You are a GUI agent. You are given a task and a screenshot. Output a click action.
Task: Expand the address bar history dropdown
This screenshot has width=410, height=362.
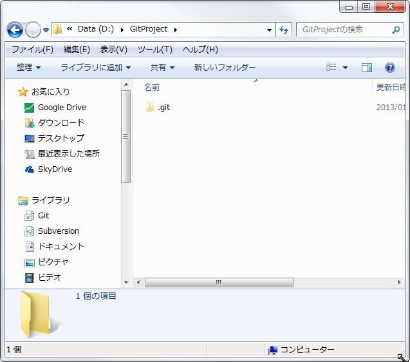[270, 30]
